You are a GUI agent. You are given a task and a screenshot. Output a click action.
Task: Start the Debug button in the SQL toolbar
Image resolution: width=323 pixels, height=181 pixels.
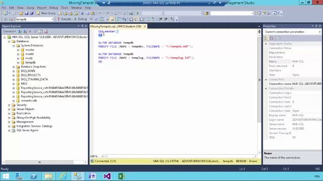click(x=80, y=19)
